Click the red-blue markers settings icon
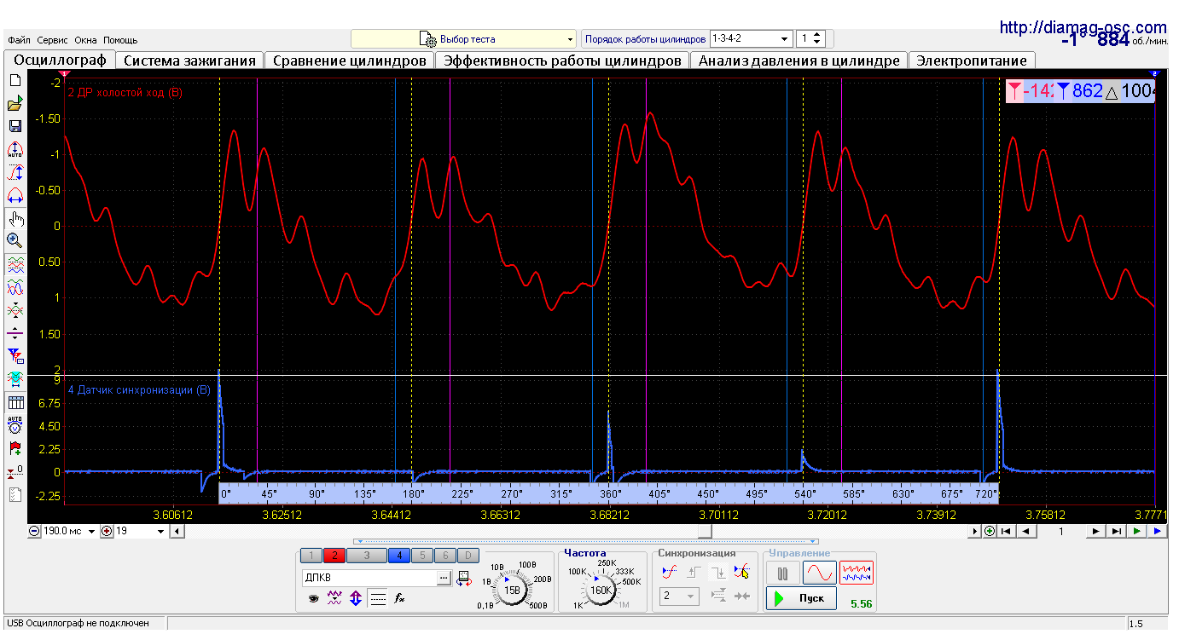 point(15,354)
